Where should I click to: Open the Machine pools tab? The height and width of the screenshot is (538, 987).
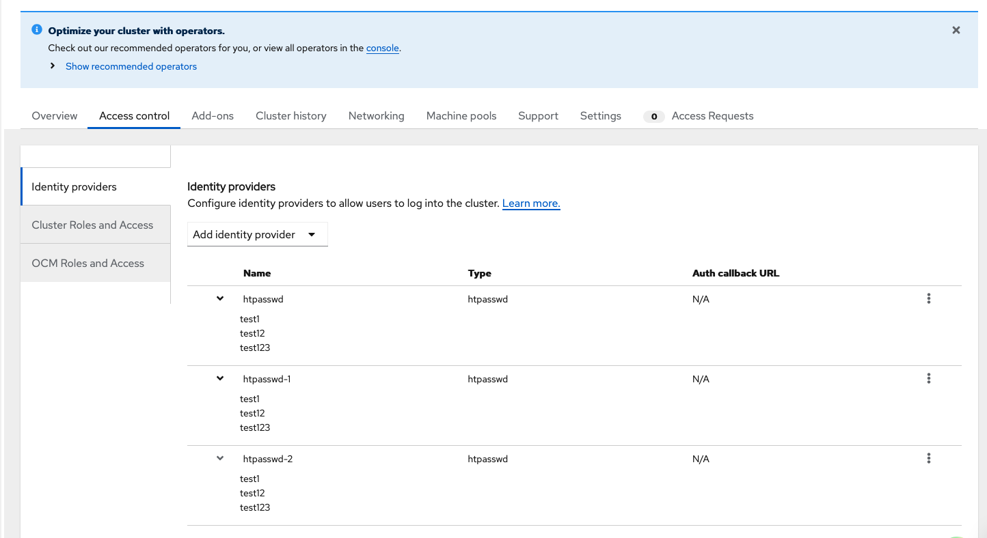pos(461,116)
